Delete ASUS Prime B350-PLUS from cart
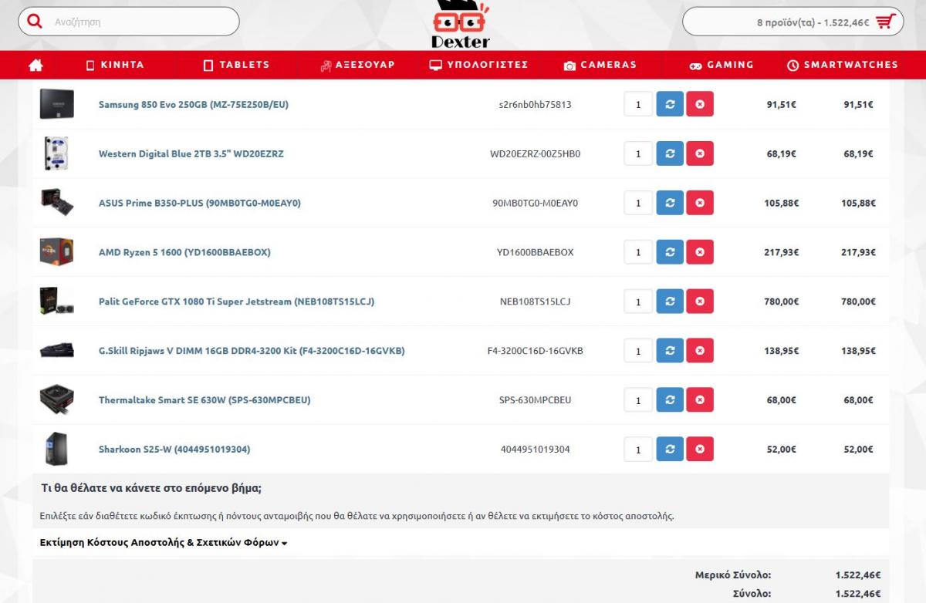This screenshot has width=926, height=603. coord(700,203)
